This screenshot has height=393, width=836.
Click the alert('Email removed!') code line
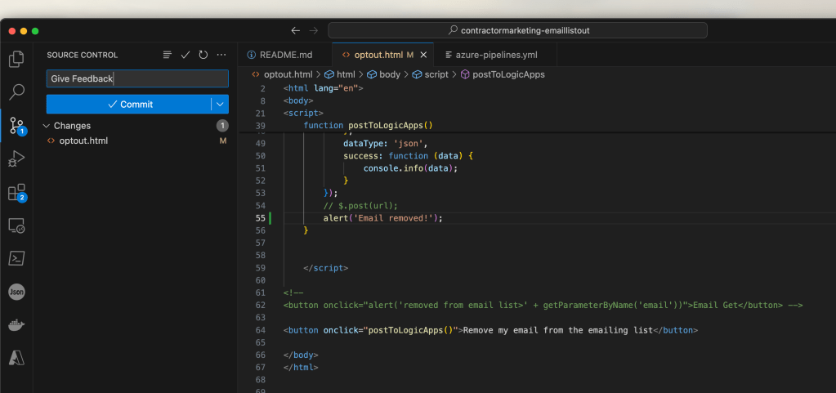pyautogui.click(x=382, y=218)
